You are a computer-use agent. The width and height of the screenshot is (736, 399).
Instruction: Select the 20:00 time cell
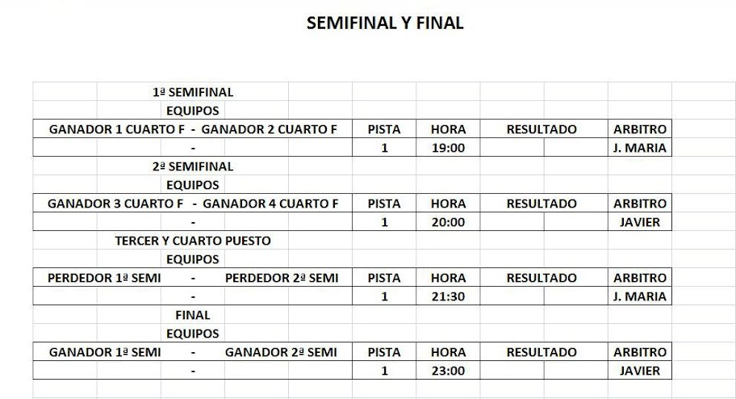point(448,222)
